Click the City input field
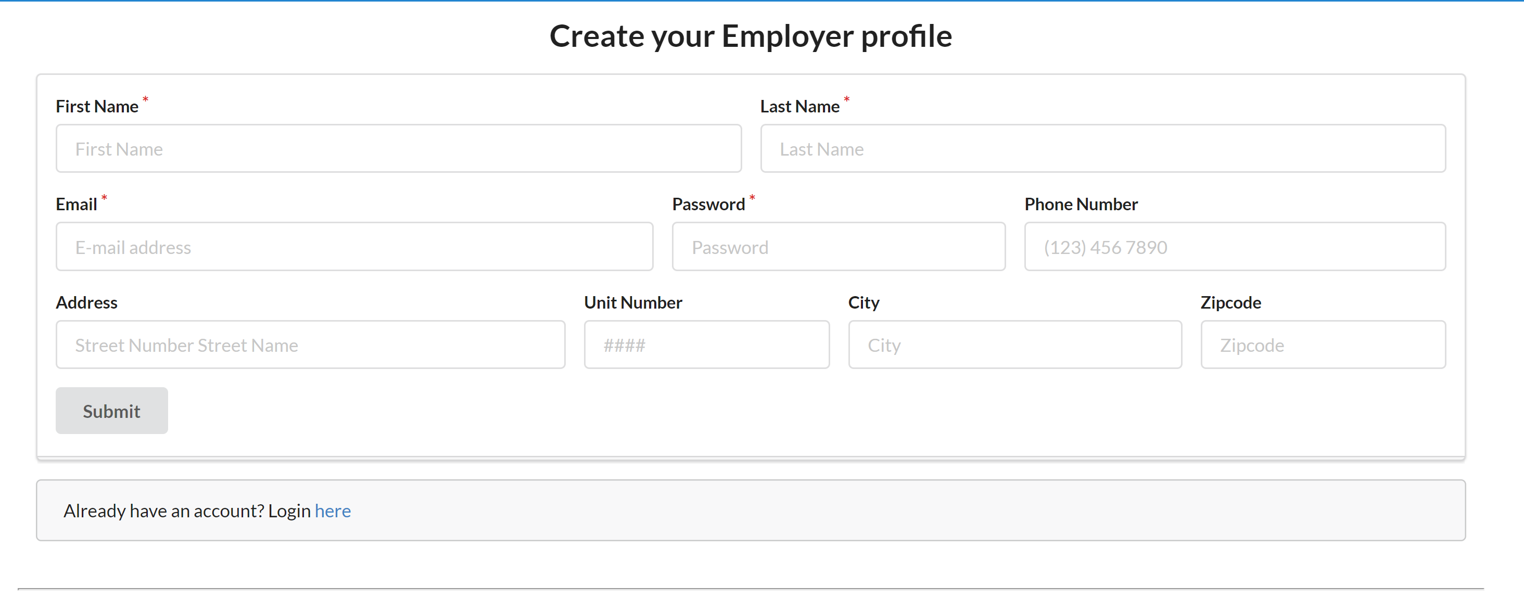Image resolution: width=1524 pixels, height=599 pixels. [1014, 345]
